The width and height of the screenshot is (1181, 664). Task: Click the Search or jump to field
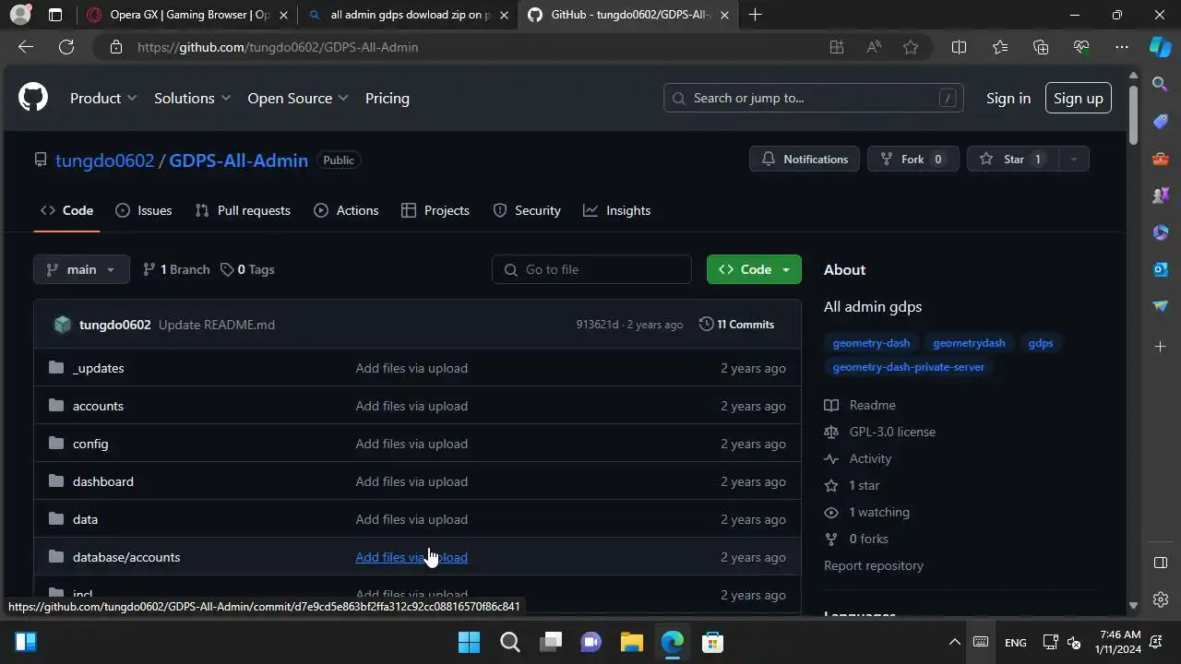813,98
